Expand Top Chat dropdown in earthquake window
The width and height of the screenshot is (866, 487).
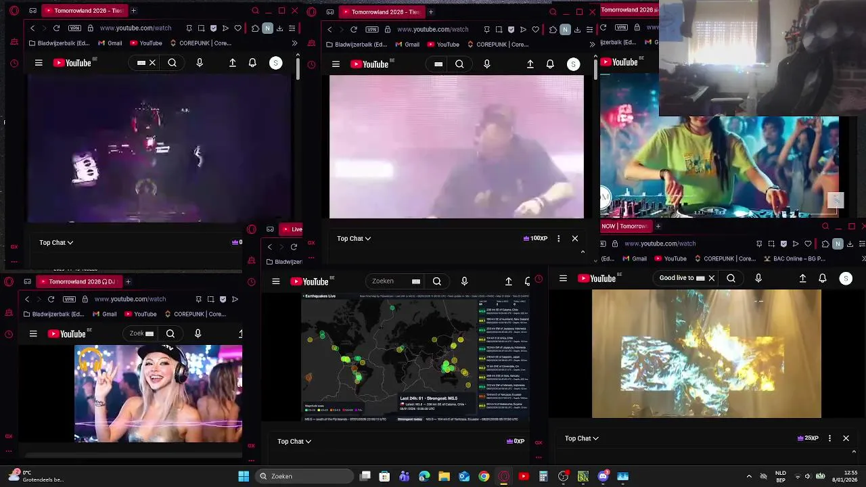(x=294, y=441)
